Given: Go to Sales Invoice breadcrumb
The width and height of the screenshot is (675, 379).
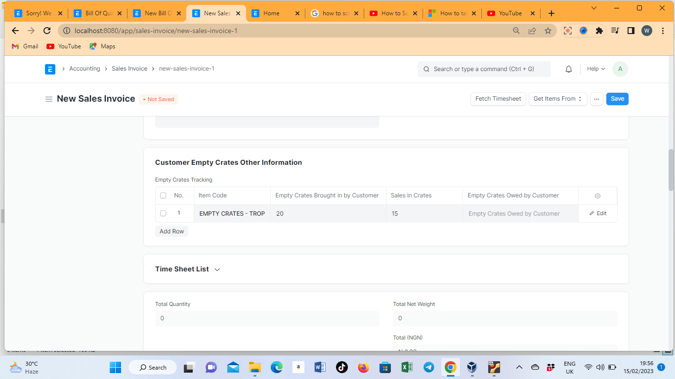Looking at the screenshot, I should [129, 69].
